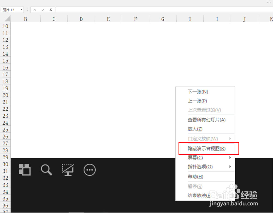Select 暂停(S) in context menu
Viewport: 273px width, 213px height.
[x=205, y=186]
